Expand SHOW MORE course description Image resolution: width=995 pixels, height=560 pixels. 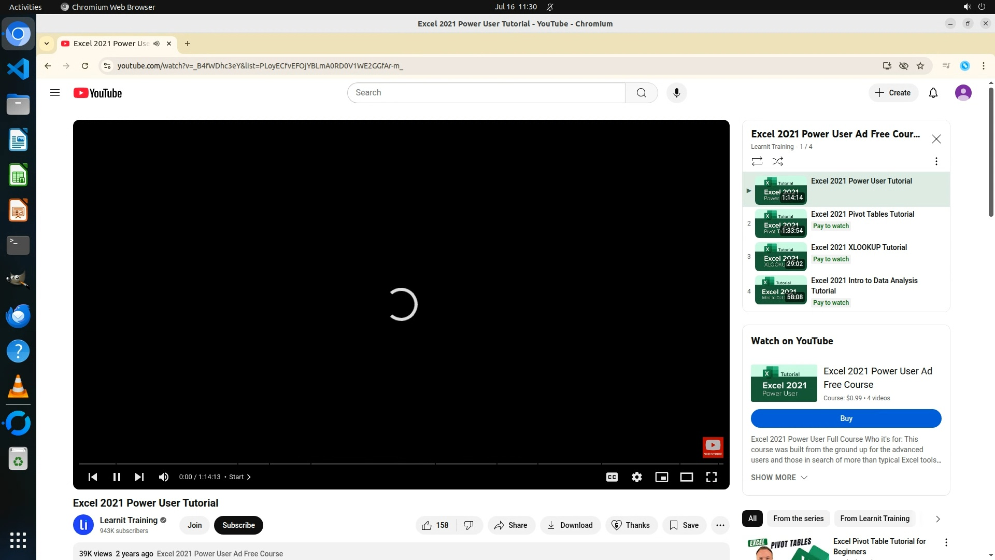coord(779,478)
